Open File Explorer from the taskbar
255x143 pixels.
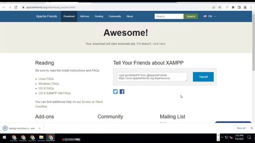point(41,137)
